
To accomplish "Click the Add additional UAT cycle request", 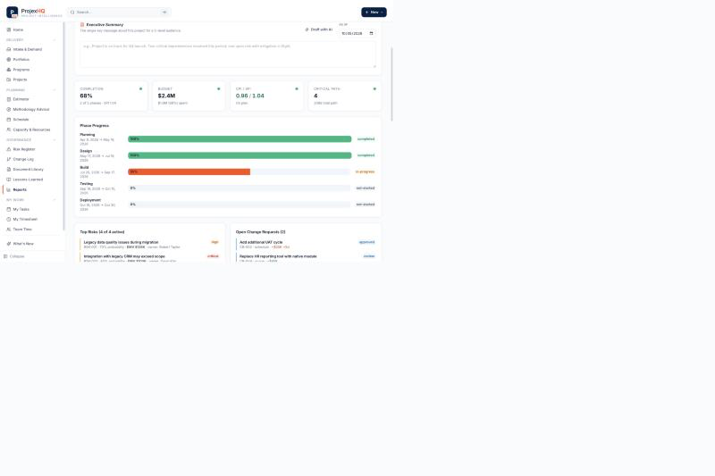I will (x=261, y=242).
